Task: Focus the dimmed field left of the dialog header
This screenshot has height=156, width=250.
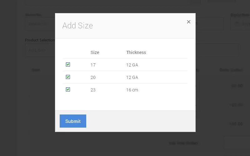Action: (x=40, y=24)
